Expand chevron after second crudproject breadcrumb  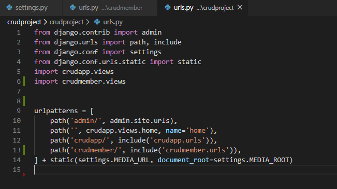(87, 22)
